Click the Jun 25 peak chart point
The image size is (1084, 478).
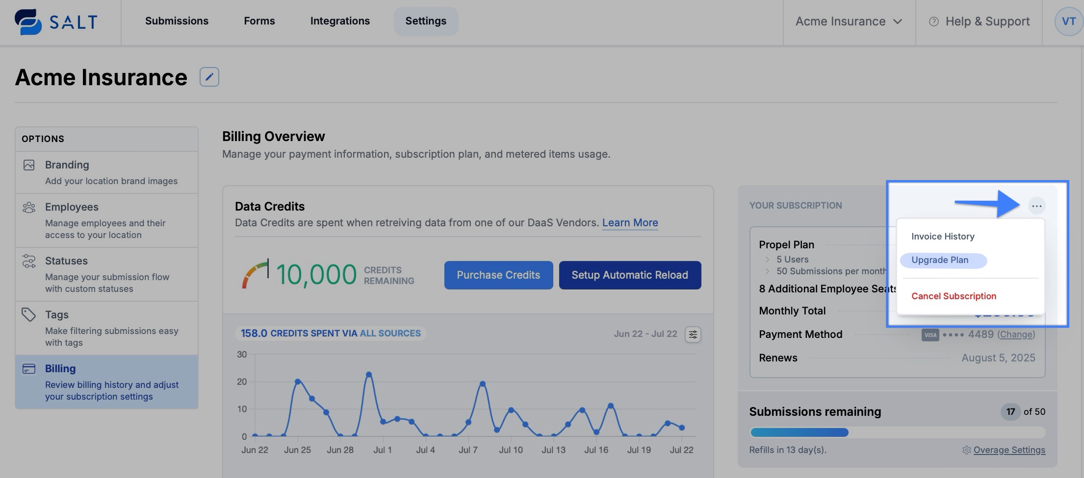tap(298, 382)
